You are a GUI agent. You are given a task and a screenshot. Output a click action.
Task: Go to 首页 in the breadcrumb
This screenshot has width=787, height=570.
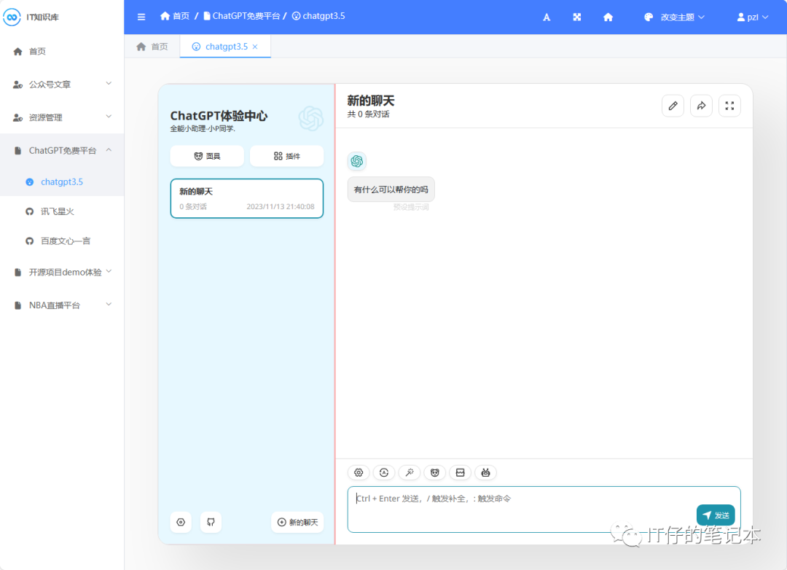[x=175, y=16]
